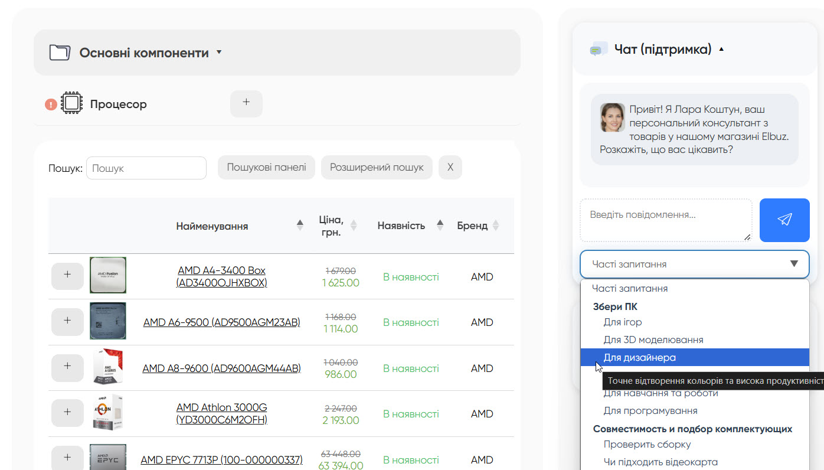The image size is (824, 470).
Task: Click the plus button next to Процесор
Action: click(x=246, y=103)
